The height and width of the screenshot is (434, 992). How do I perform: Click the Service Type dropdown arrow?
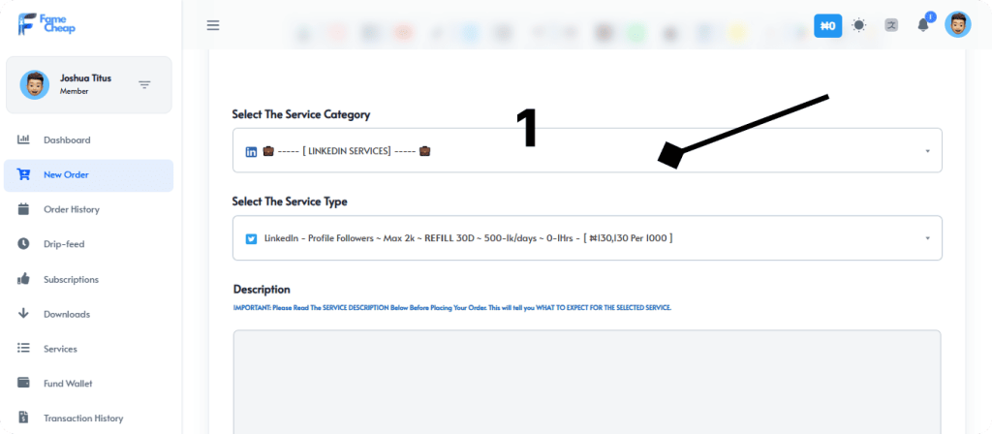[927, 238]
